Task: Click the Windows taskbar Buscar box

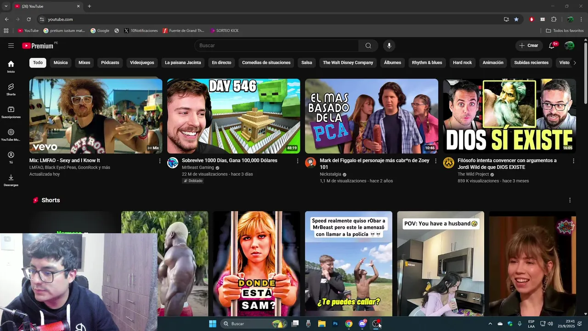Action: [x=254, y=324]
